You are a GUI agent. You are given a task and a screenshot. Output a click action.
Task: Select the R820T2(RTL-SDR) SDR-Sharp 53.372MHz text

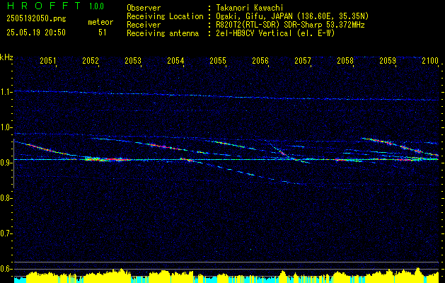290,25
